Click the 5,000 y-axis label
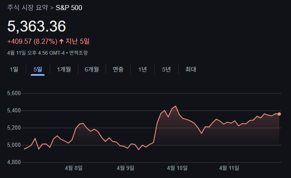Image resolution: width=291 pixels, height=178 pixels. point(14,145)
